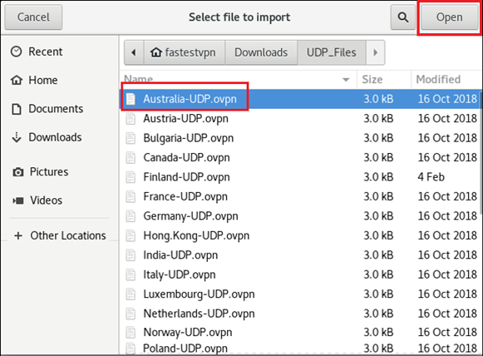
Task: Select Bulgaria-UDP.ovpn file
Action: [x=300, y=138]
